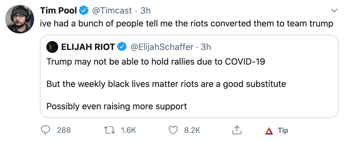This screenshot has width=344, height=141.
Task: Click the 8.2K likes count
Action: pyautogui.click(x=193, y=130)
